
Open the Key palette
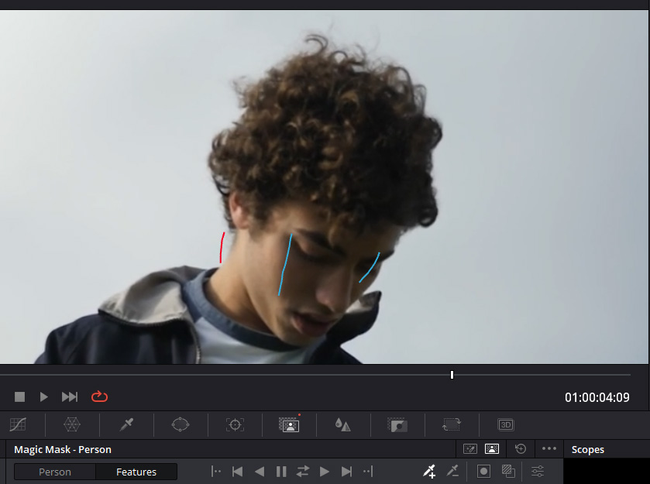tap(397, 424)
